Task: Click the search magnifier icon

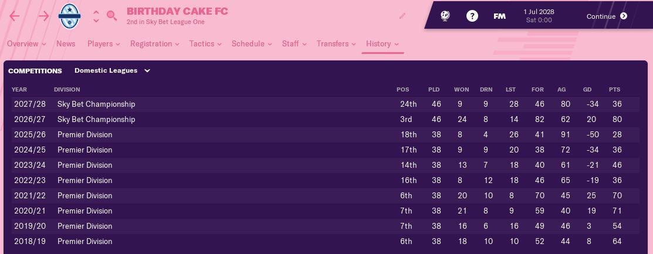Action: (111, 16)
